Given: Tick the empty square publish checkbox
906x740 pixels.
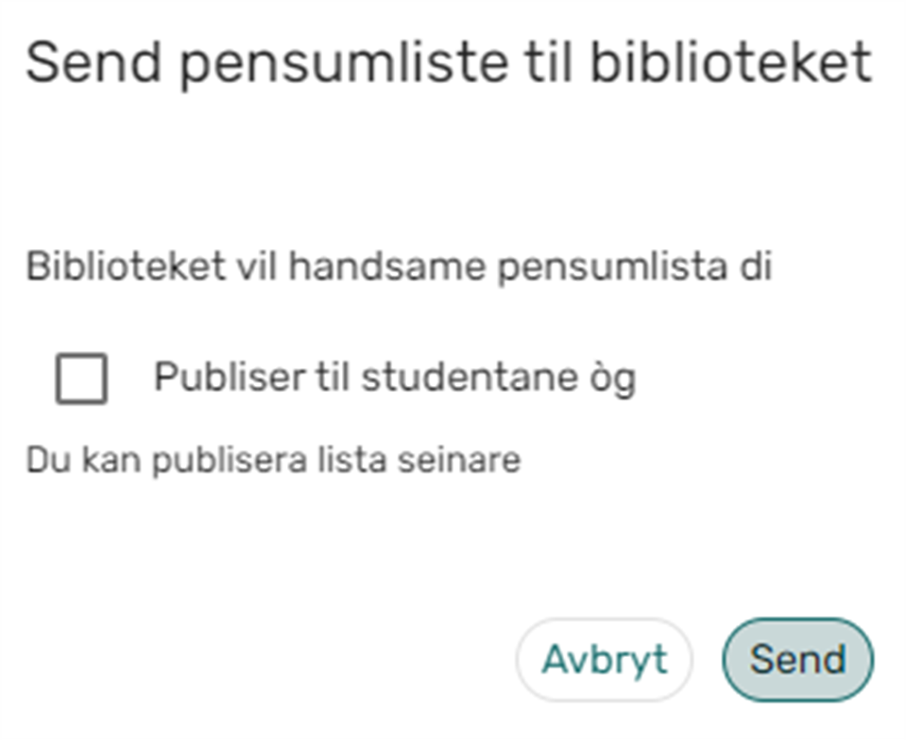Looking at the screenshot, I should click(x=81, y=378).
